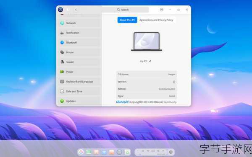Select the green Updates icon

(62, 101)
